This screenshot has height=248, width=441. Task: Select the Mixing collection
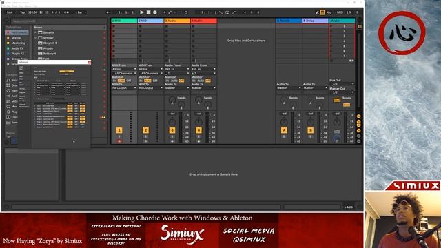tap(16, 38)
